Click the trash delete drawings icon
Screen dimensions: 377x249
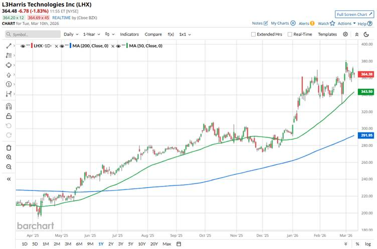[x=9, y=147]
